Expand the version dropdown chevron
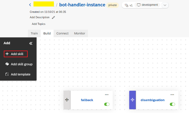The width and height of the screenshot is (189, 113). 165,5
